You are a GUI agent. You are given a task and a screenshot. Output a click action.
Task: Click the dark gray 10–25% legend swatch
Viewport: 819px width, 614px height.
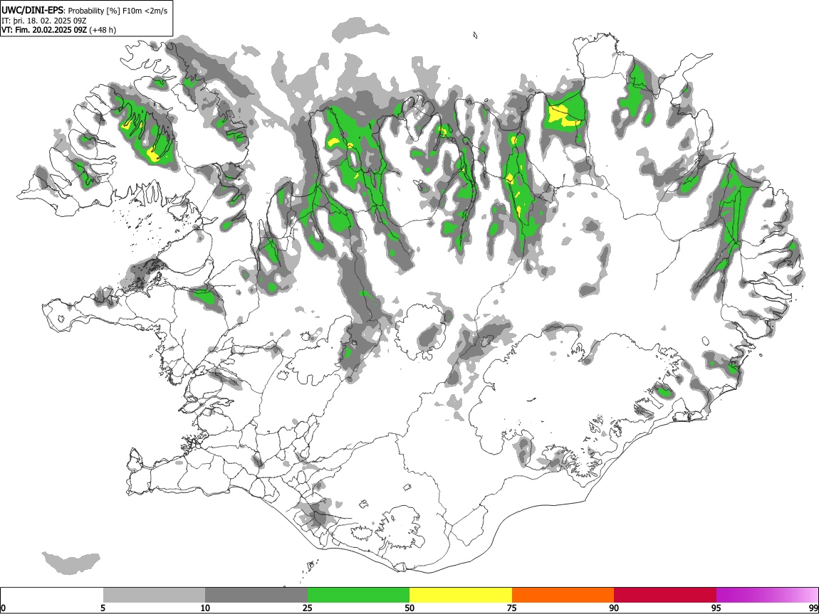[256, 595]
